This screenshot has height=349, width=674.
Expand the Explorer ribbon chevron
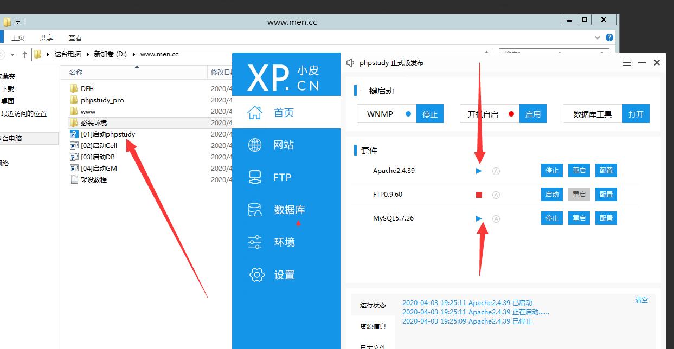(598, 38)
